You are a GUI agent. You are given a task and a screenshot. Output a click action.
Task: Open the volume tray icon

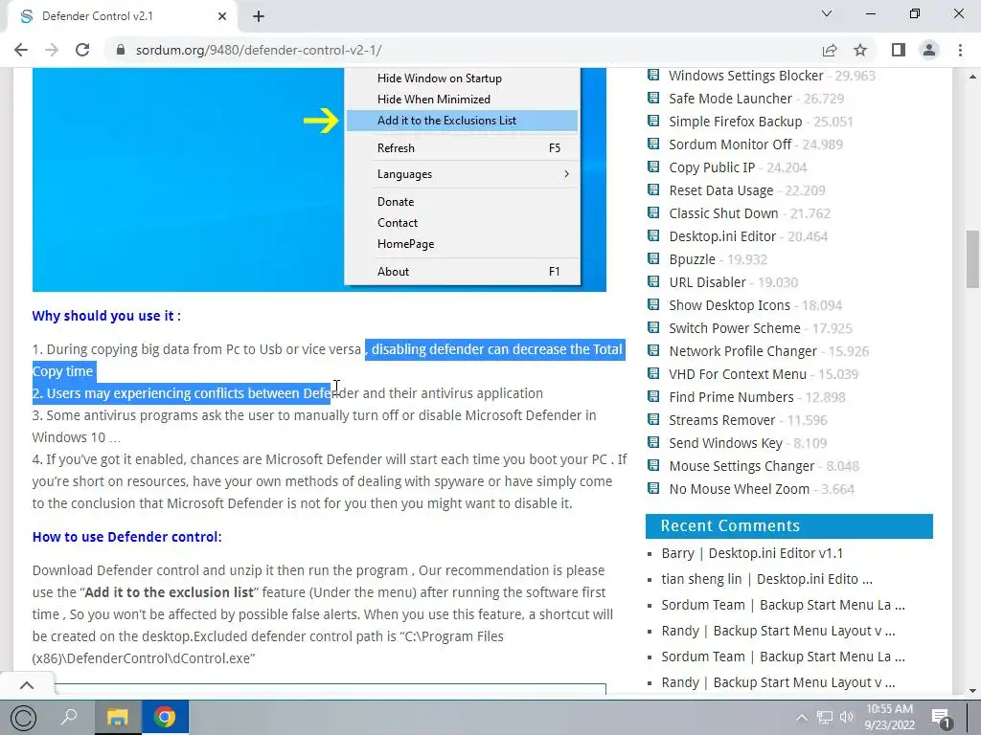tap(847, 717)
